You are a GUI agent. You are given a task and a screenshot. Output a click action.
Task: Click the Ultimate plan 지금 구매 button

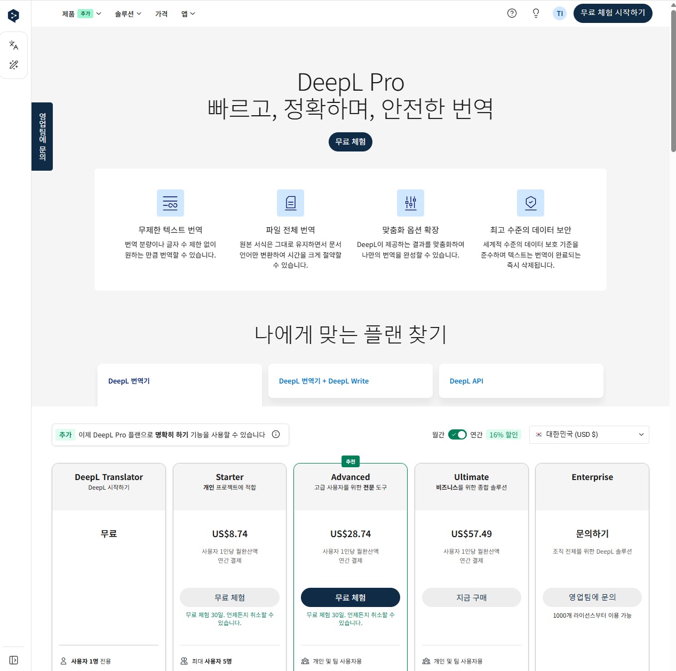click(472, 597)
